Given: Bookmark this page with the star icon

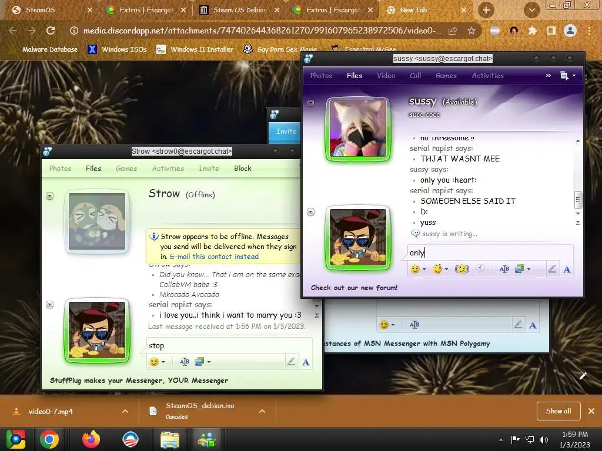Looking at the screenshot, I should (471, 31).
